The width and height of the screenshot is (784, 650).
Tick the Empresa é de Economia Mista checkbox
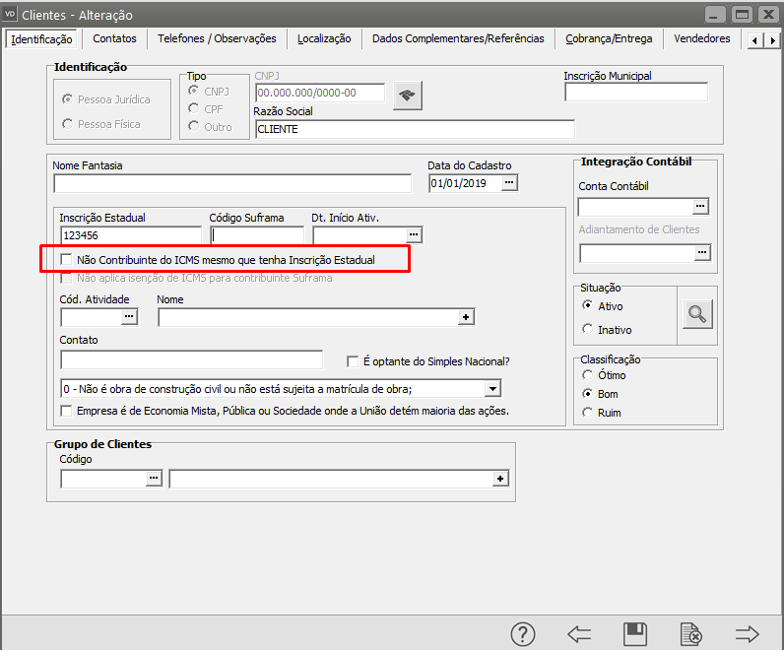click(66, 410)
